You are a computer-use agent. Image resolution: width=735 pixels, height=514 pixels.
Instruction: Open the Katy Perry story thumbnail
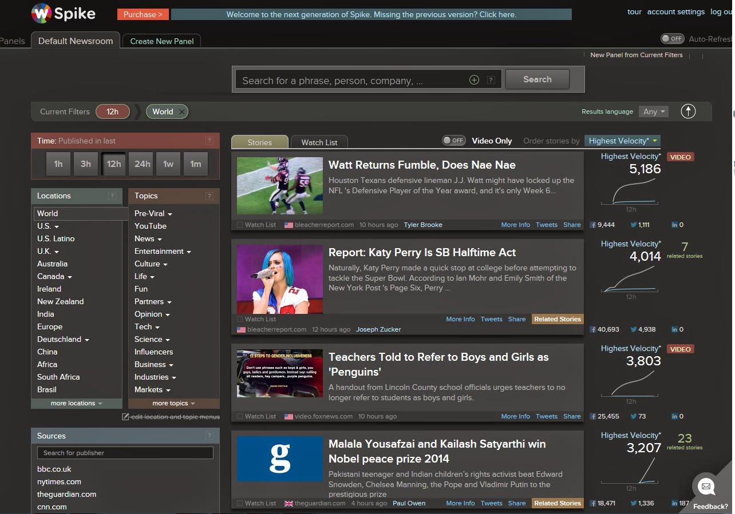[x=280, y=280]
